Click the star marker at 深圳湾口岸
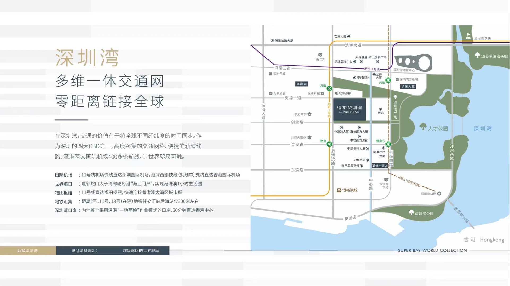This screenshot has height=286, width=510. (x=439, y=194)
